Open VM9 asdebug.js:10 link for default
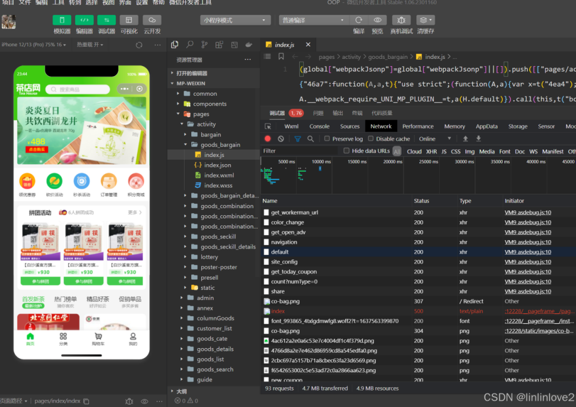The image size is (576, 407). coord(527,252)
